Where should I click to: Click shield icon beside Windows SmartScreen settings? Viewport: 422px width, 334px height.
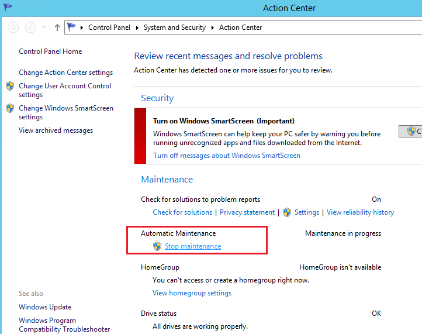point(10,108)
